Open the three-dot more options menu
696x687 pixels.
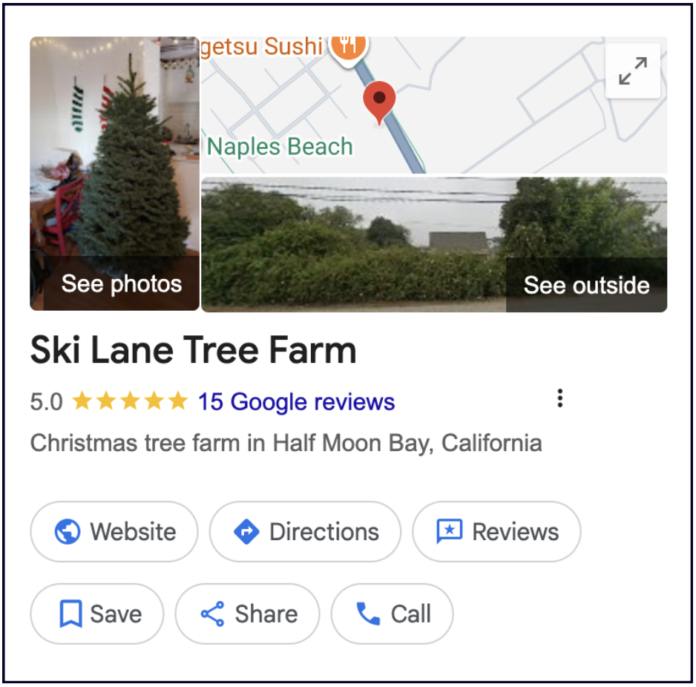coord(560,399)
